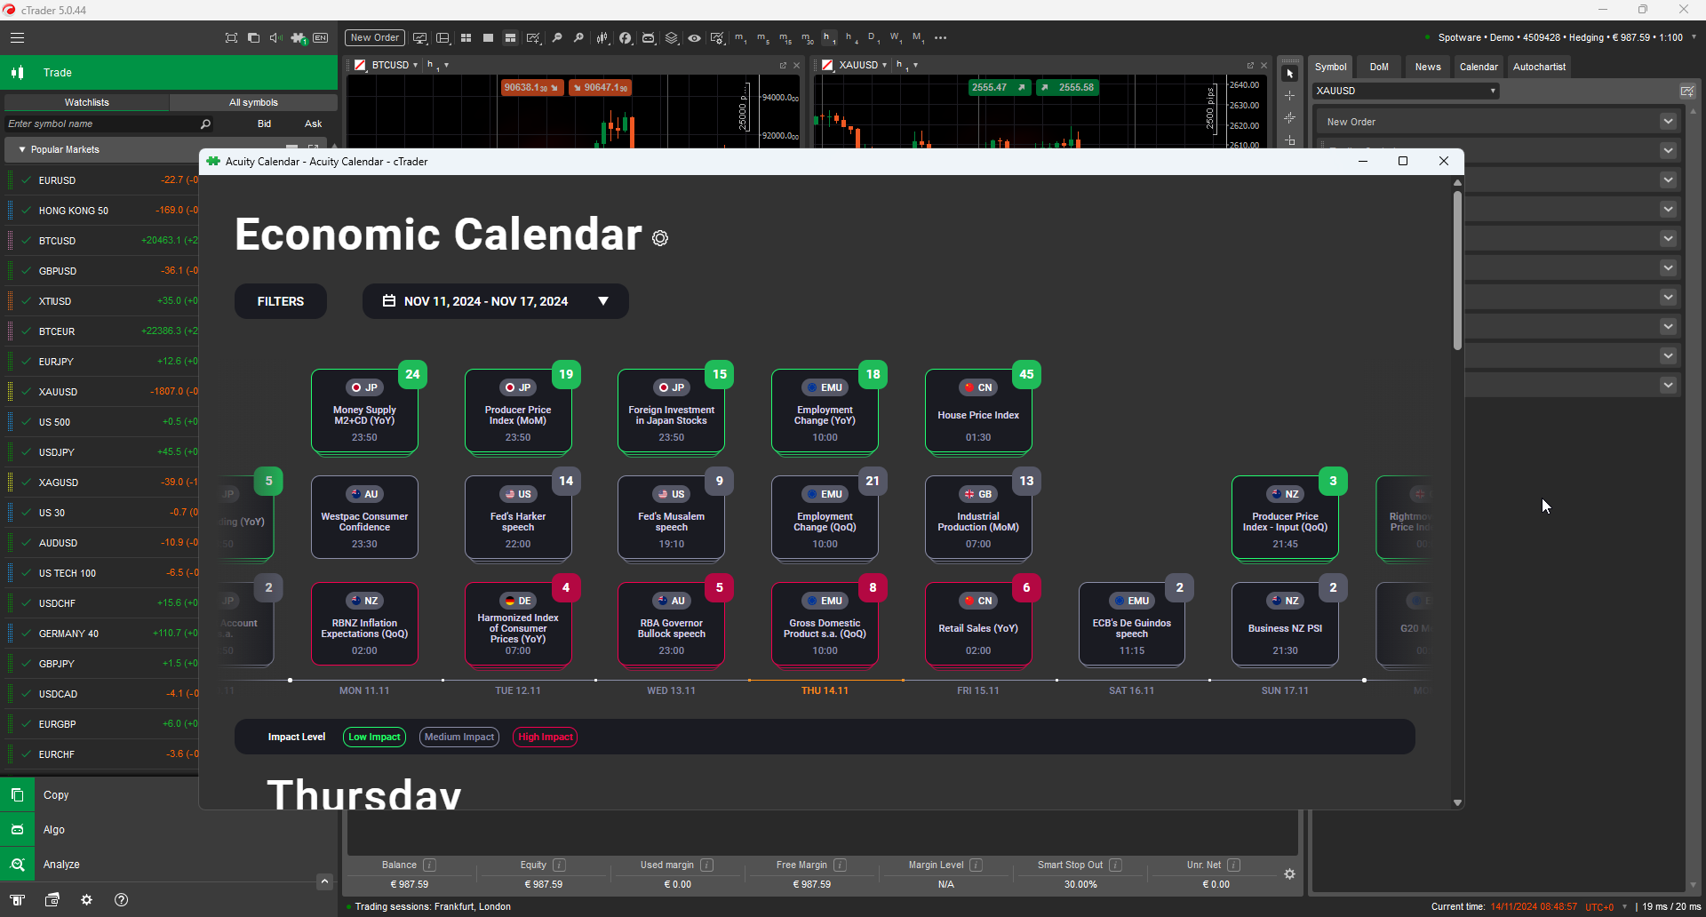Open the UTC+0 timezone dropdown
The height and width of the screenshot is (917, 1706).
[1624, 906]
